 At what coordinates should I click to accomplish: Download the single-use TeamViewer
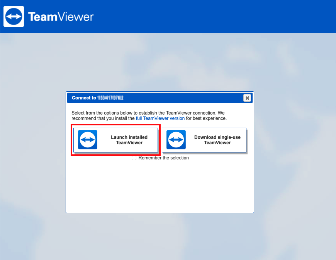[x=204, y=140]
